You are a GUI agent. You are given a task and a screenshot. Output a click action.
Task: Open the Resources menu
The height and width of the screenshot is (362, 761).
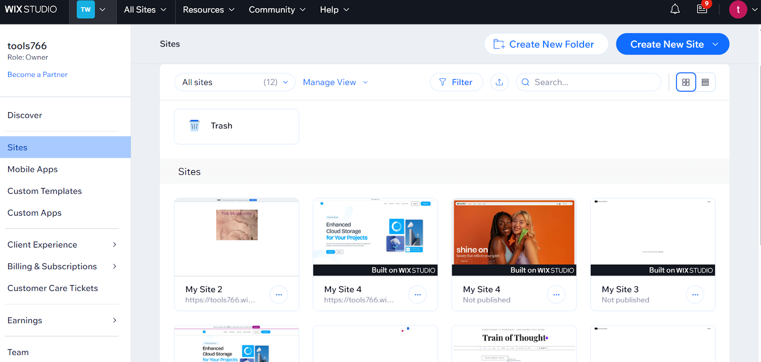click(x=208, y=10)
